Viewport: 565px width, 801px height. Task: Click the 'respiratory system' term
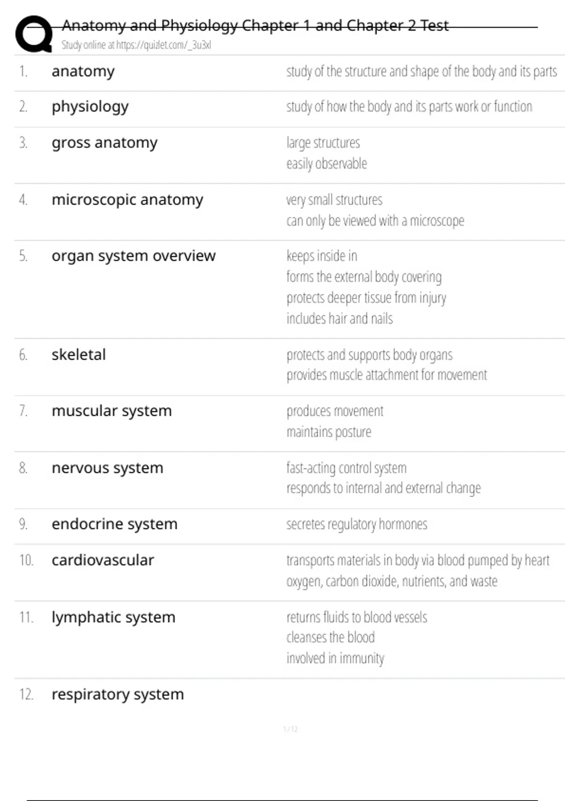pyautogui.click(x=118, y=695)
